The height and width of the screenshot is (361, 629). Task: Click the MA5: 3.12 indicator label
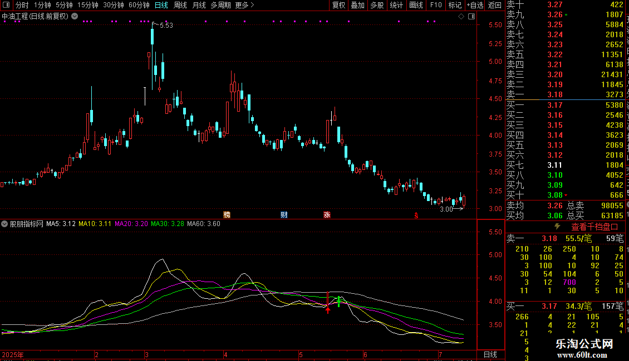click(x=61, y=224)
